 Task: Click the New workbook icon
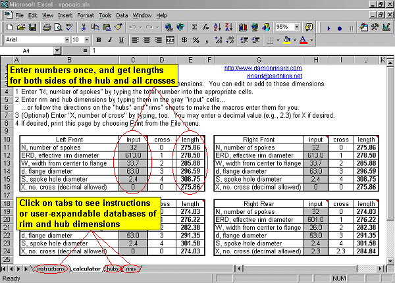click(x=10, y=27)
